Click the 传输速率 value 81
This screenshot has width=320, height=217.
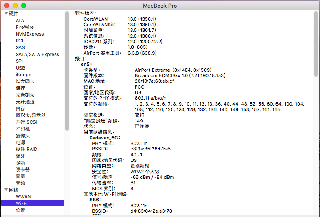(x=133, y=183)
